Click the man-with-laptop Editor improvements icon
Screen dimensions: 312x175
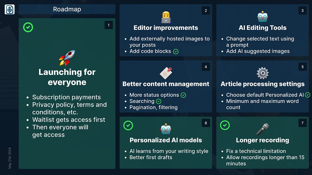pos(166,17)
